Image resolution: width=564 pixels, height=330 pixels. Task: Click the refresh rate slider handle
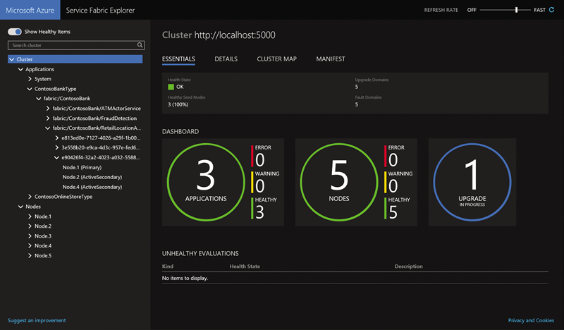click(516, 10)
